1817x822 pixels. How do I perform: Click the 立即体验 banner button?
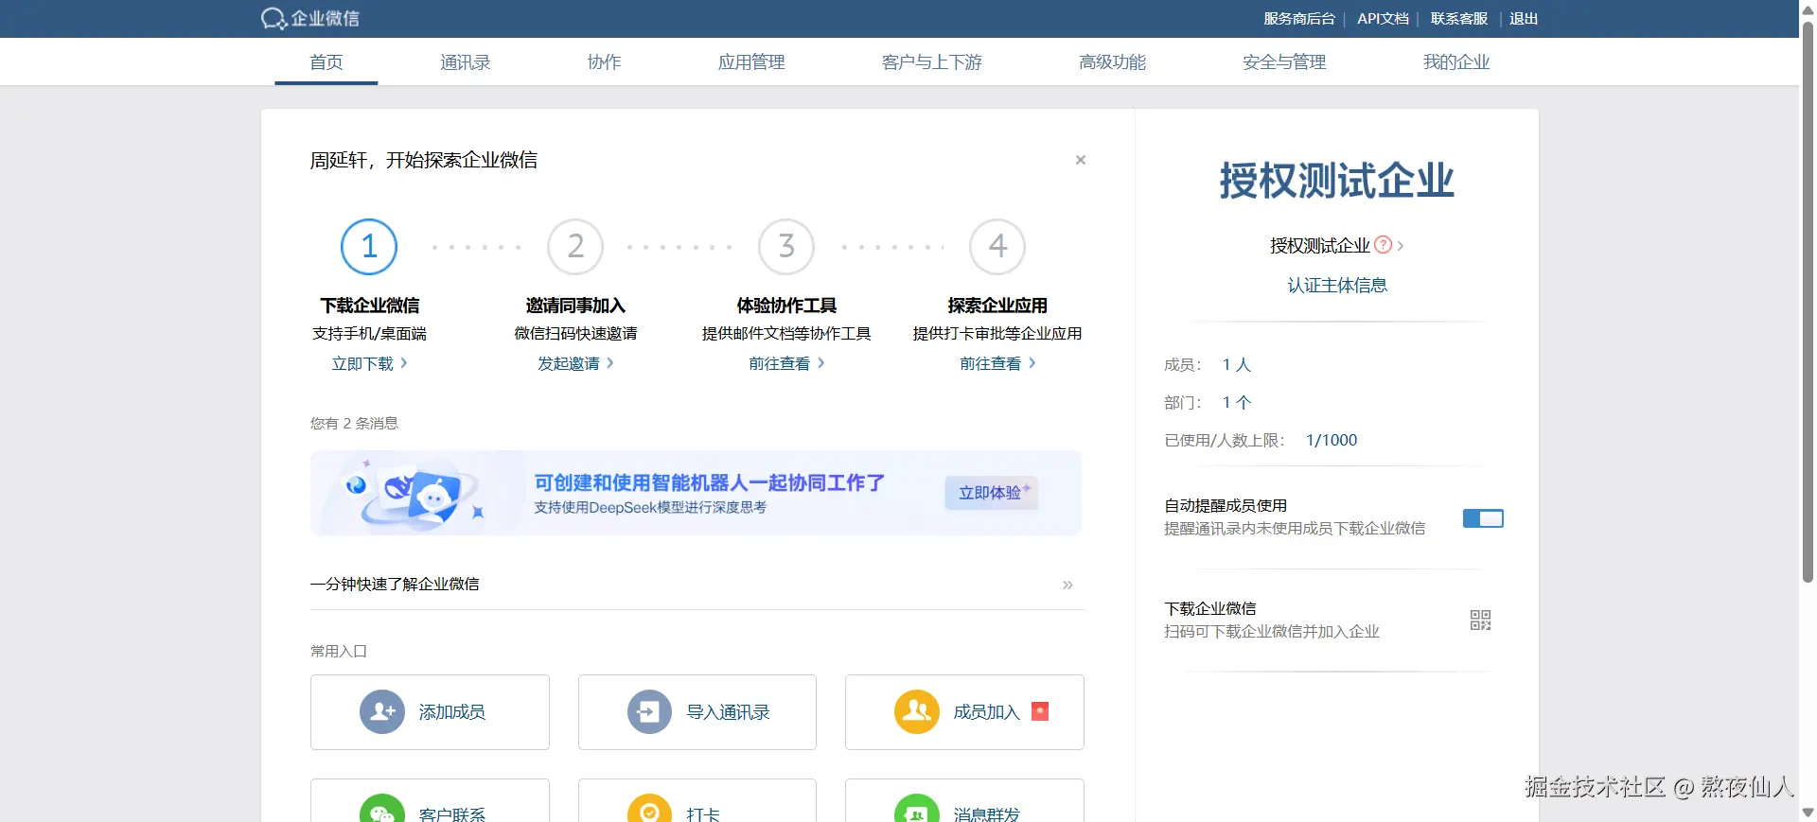pos(991,493)
